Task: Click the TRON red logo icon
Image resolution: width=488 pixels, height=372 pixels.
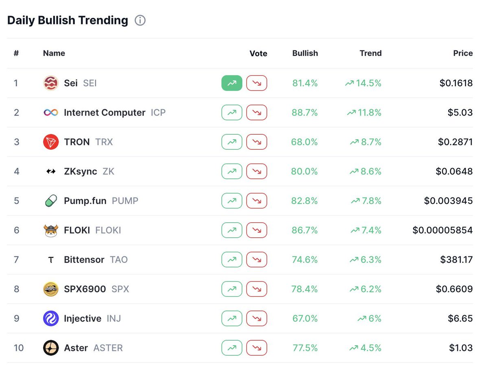Action: 51,142
